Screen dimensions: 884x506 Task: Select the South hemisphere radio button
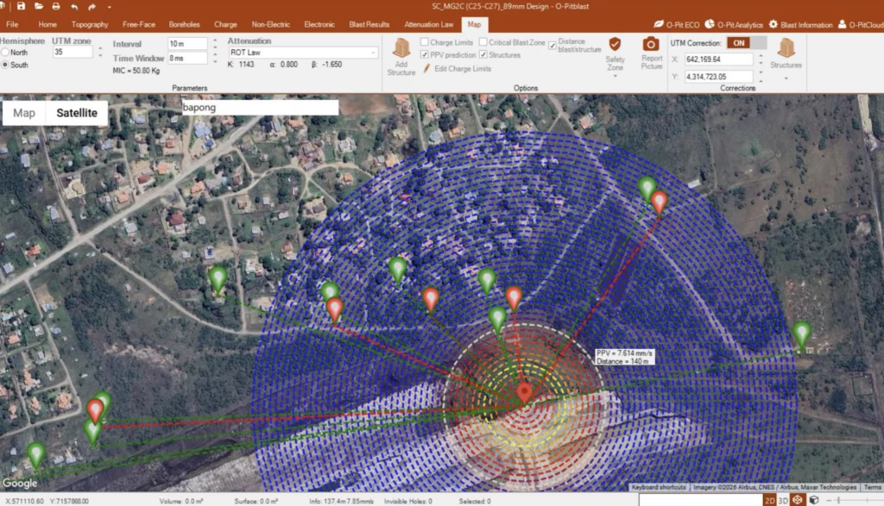point(5,65)
